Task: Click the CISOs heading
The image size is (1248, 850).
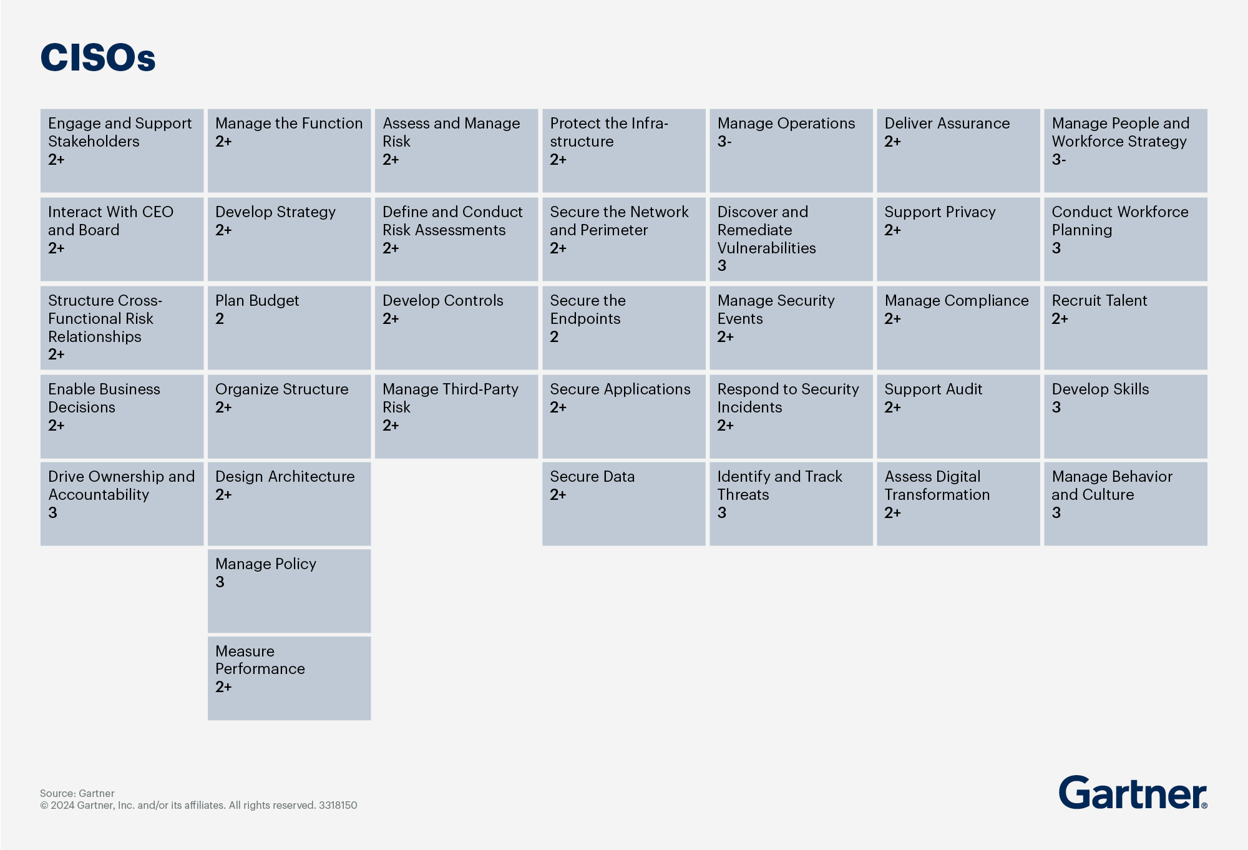Action: [98, 57]
